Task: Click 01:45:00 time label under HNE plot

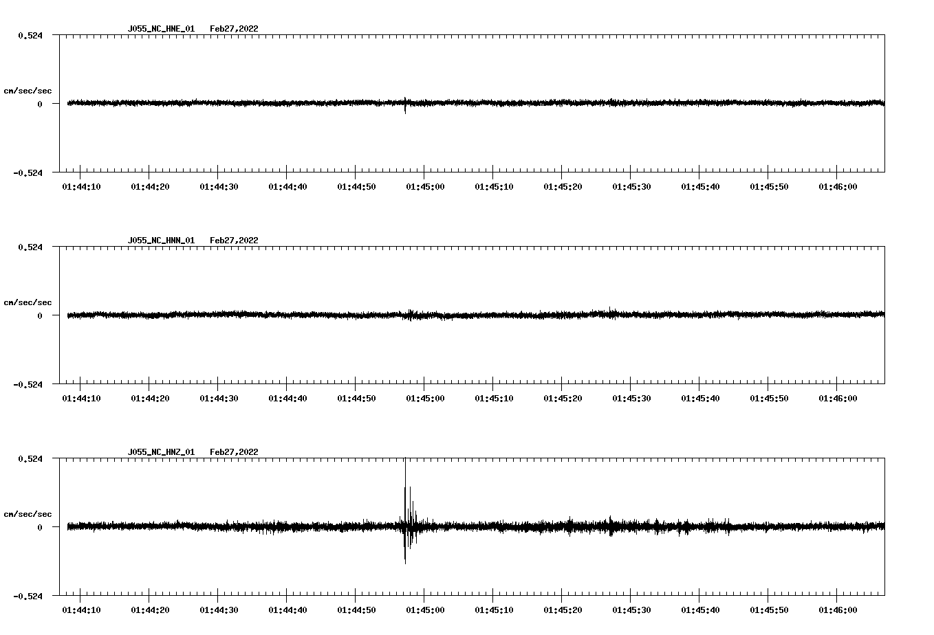Action: point(425,187)
